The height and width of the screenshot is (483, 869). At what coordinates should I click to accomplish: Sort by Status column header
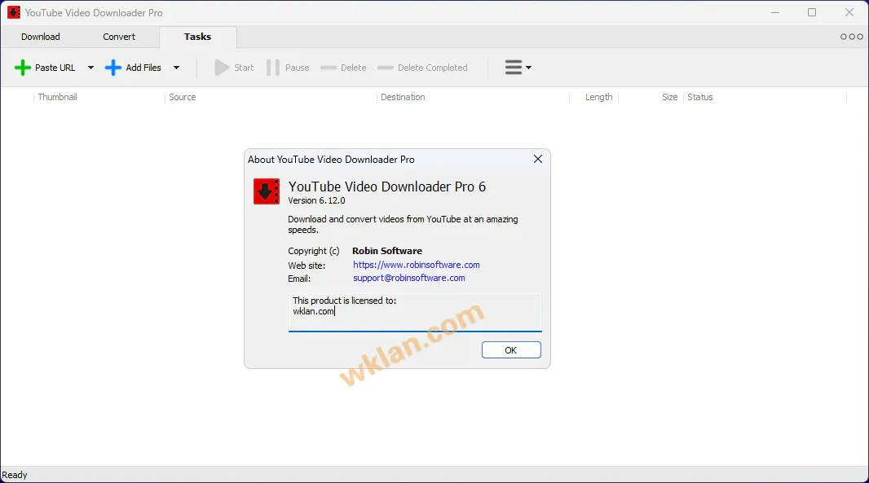tap(700, 97)
